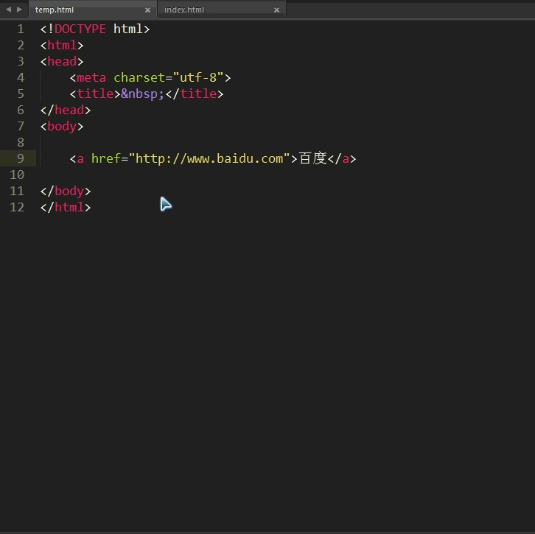Click line number 8 in the gutter
This screenshot has height=534, width=535.
click(21, 143)
